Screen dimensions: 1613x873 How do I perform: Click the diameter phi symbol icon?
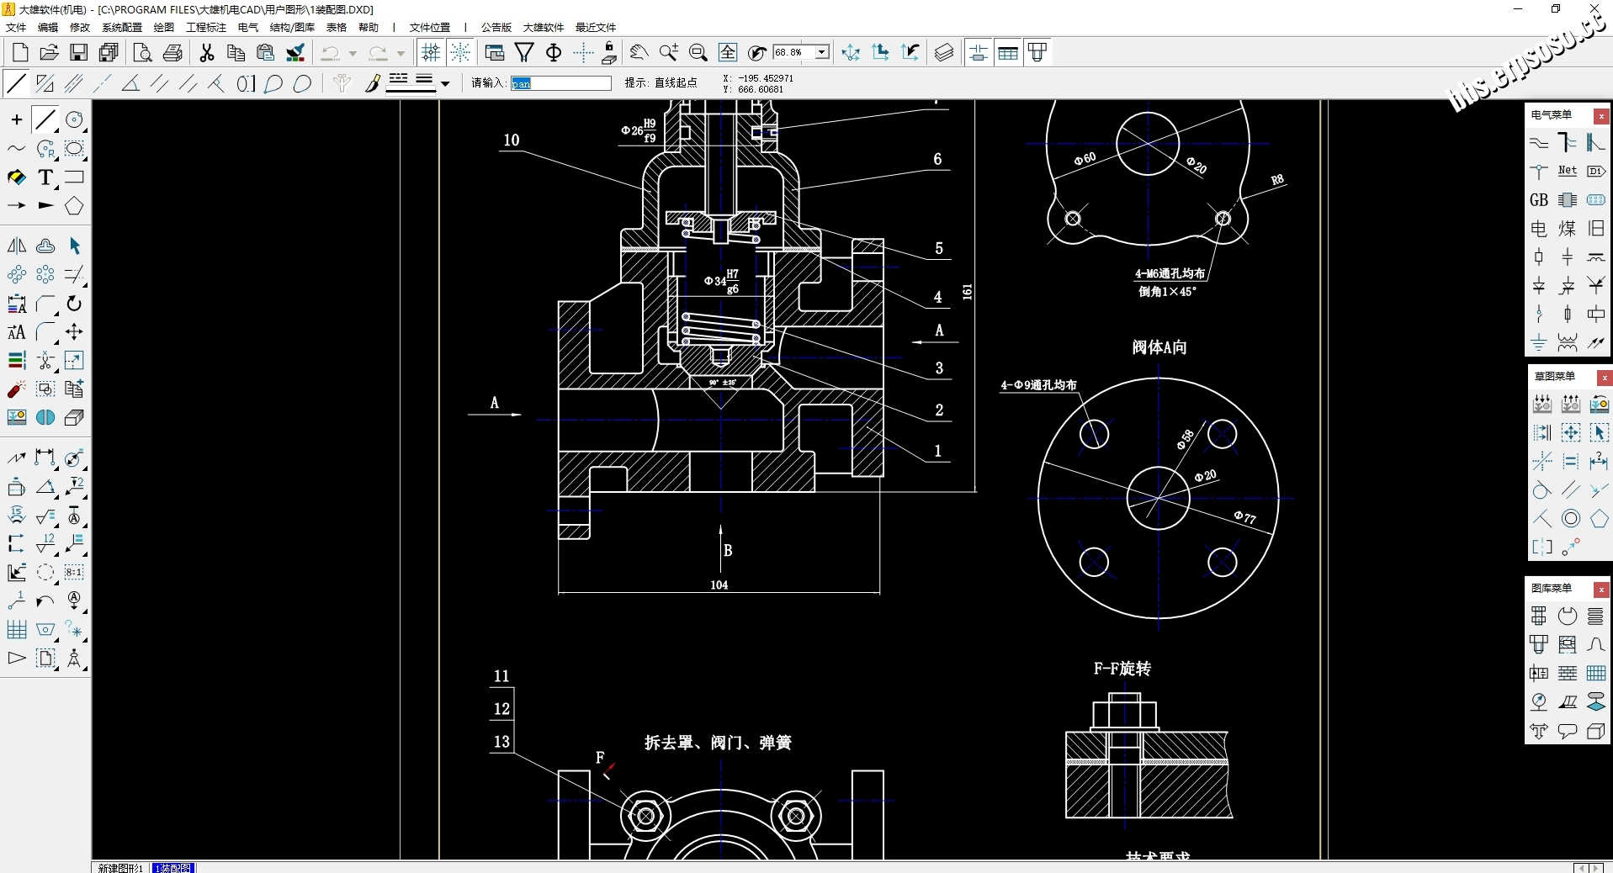coord(554,53)
